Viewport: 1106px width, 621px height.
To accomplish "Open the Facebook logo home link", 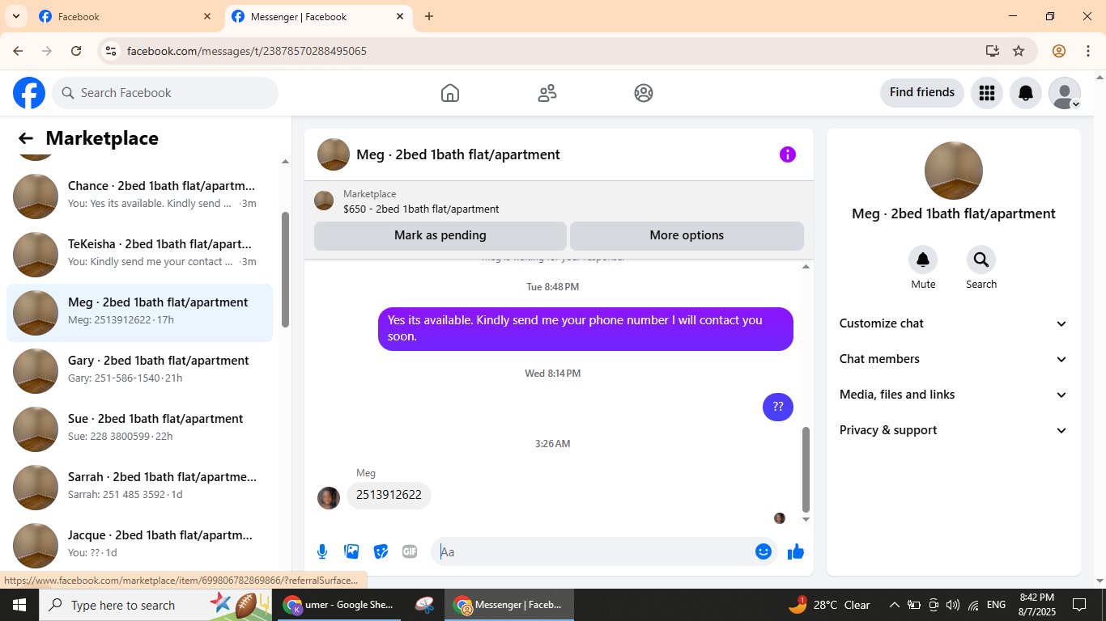I will click(x=29, y=93).
